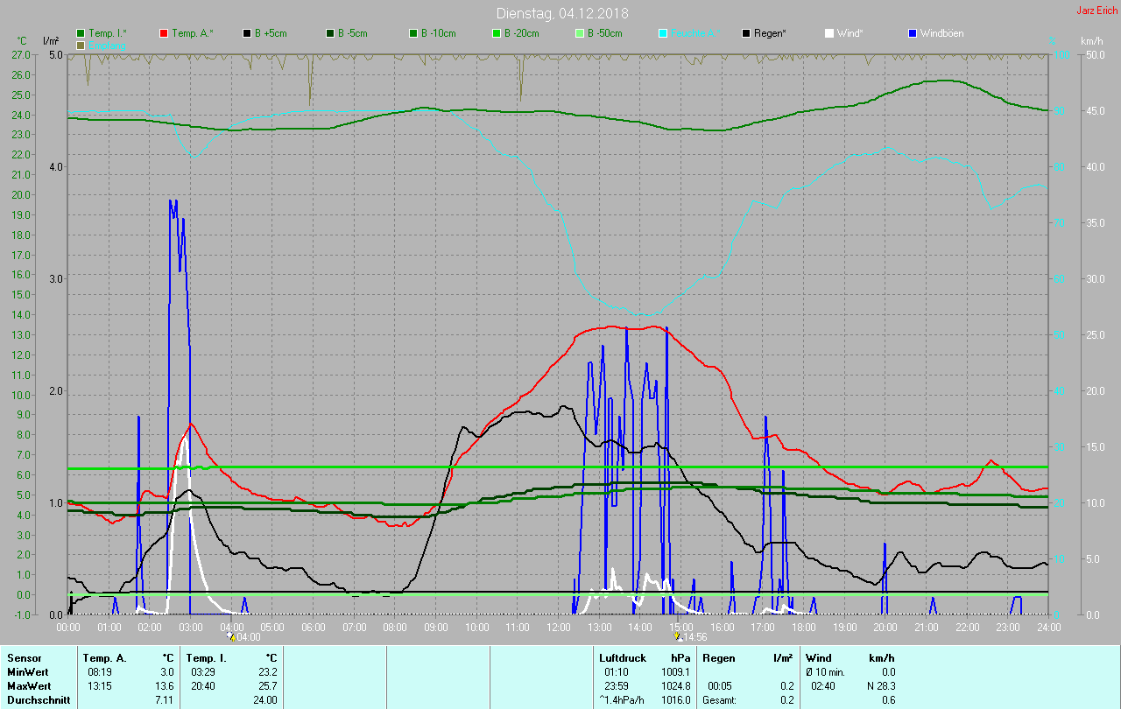The height and width of the screenshot is (709, 1121).
Task: Click the B -5cm legend square
Action: point(331,33)
